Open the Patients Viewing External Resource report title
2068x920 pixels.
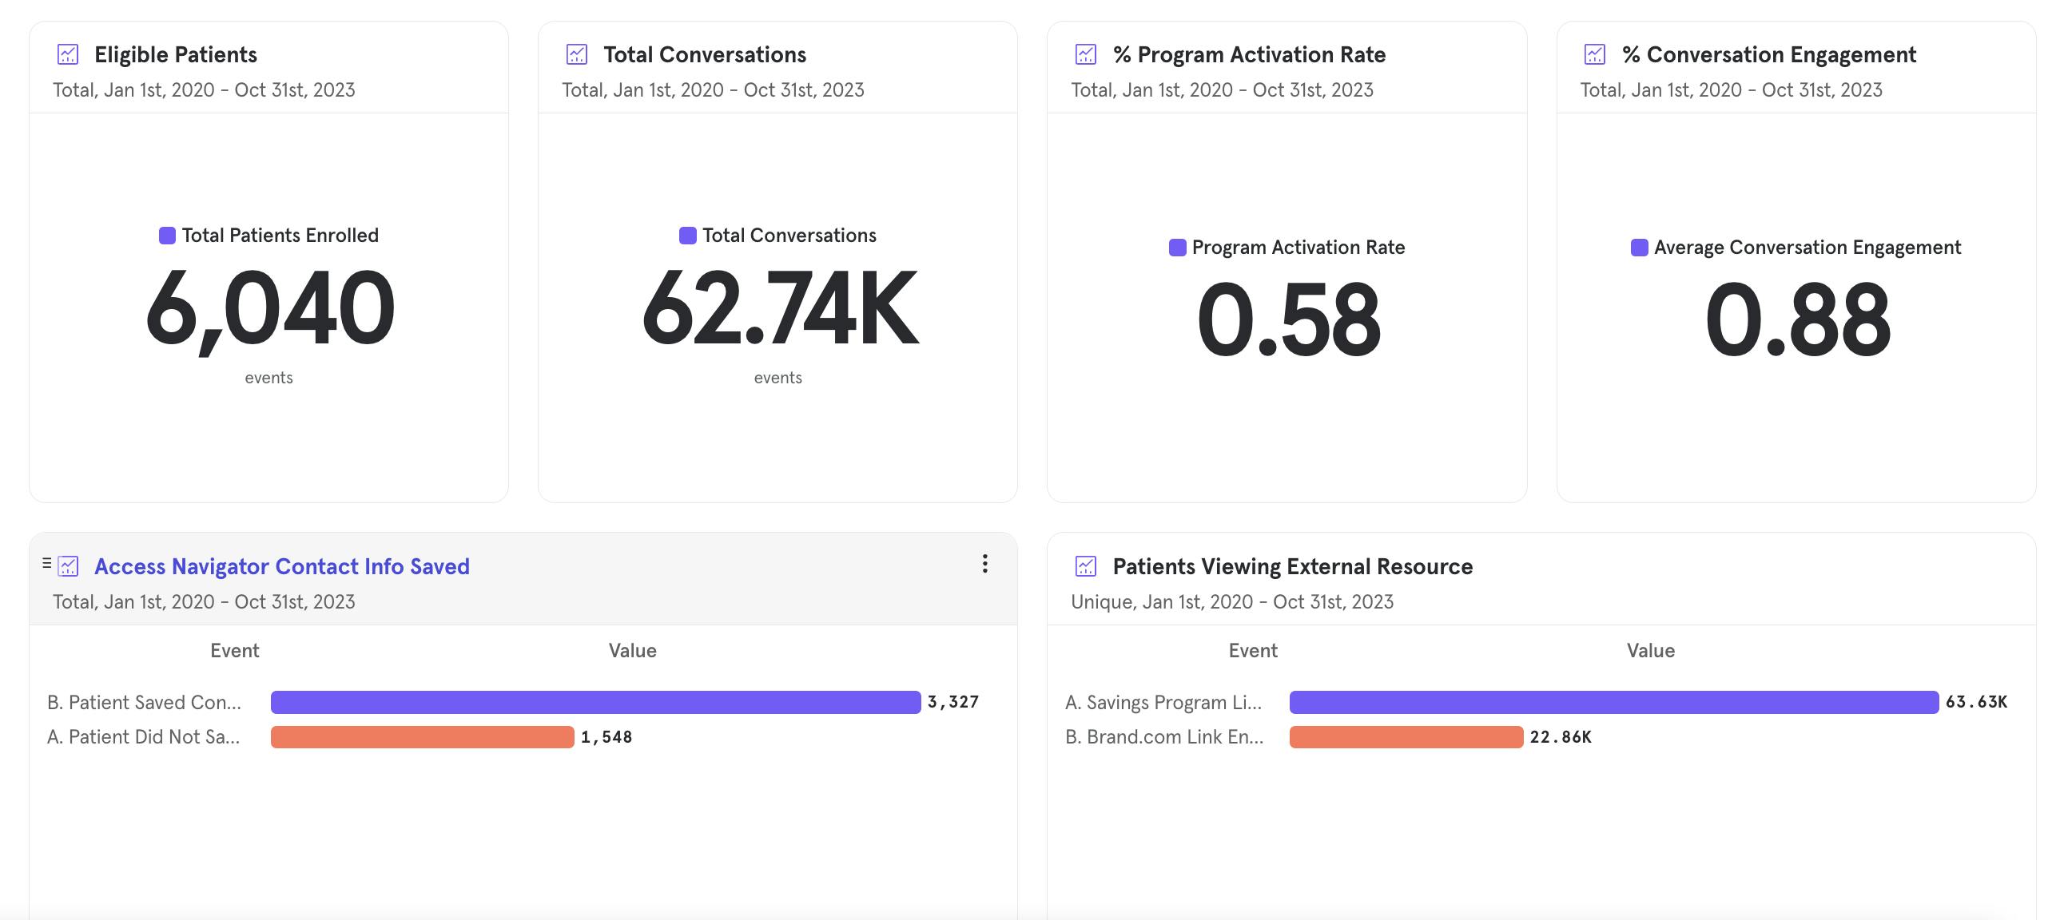(x=1293, y=566)
